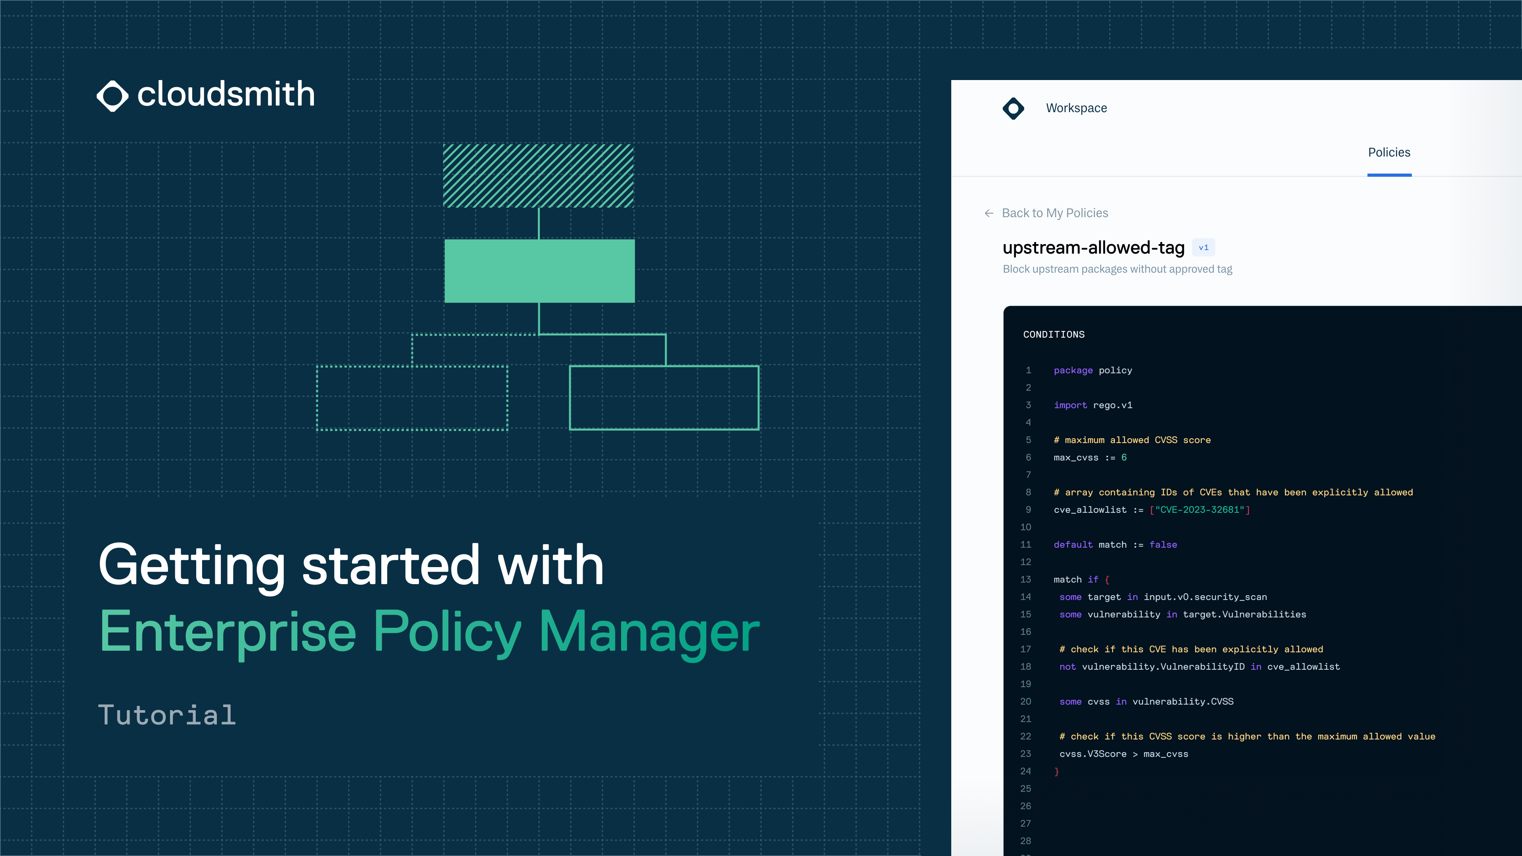The image size is (1522, 856).
Task: Click line number 1 in the code gutter
Action: (x=1028, y=371)
